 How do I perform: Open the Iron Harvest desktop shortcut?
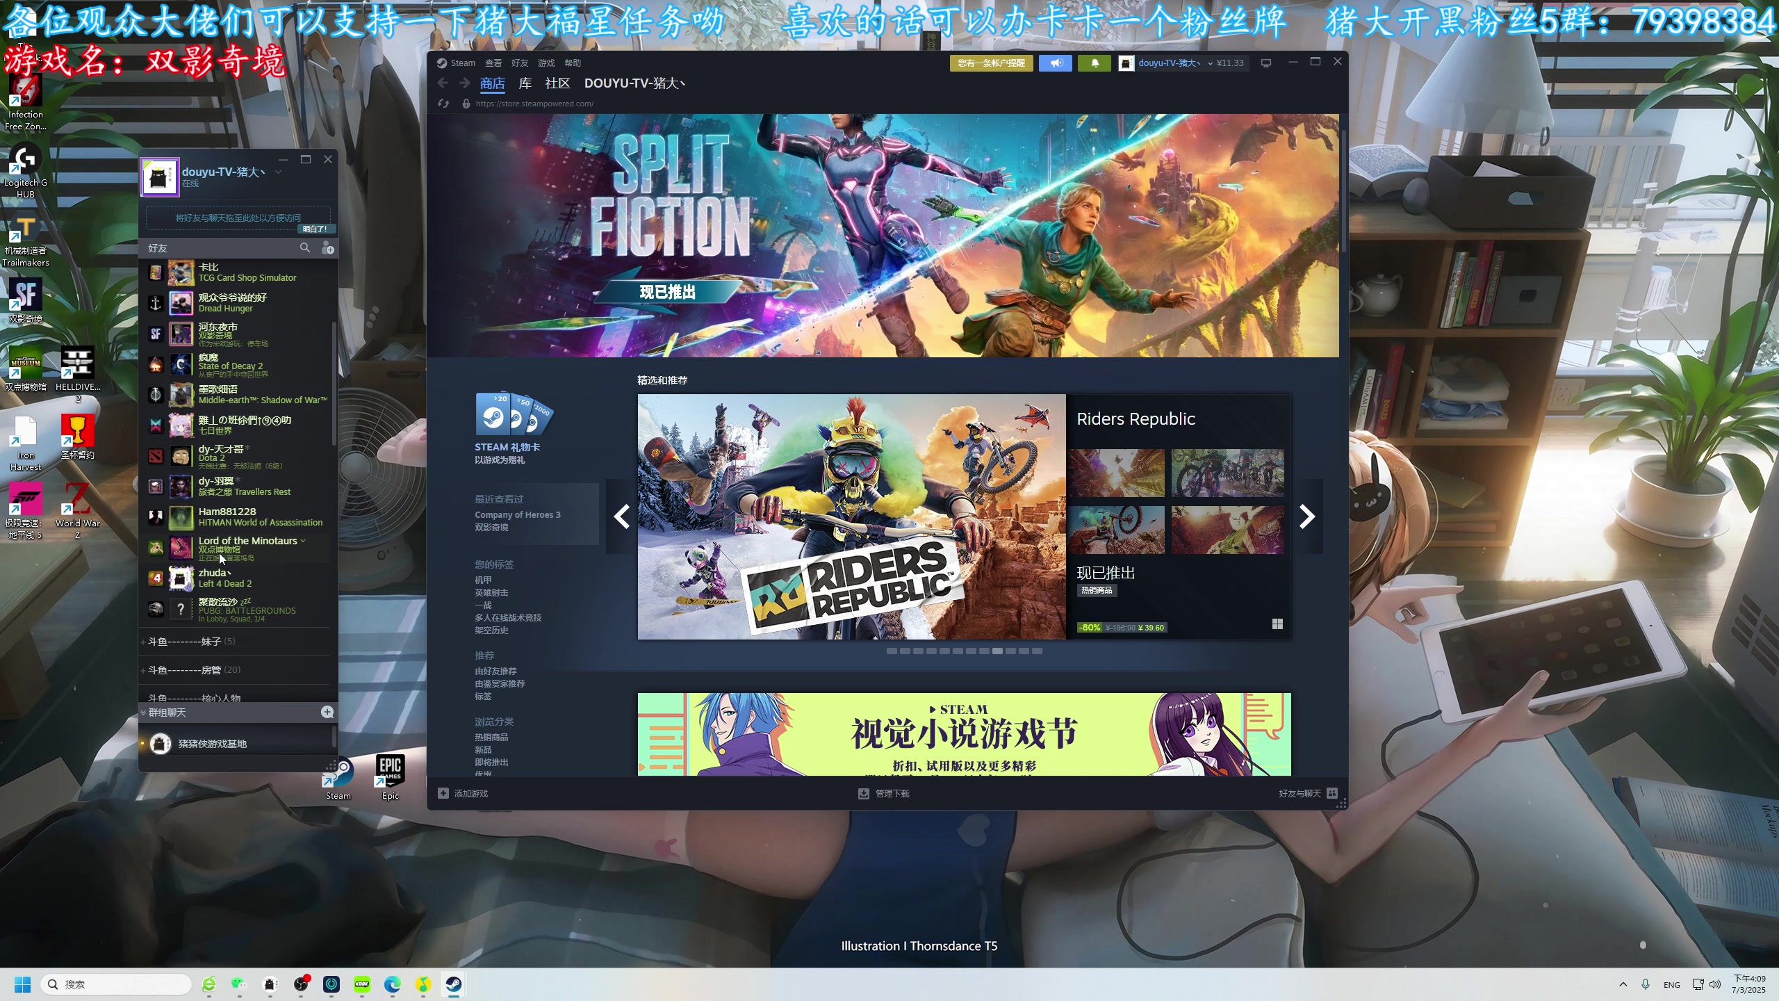click(x=25, y=442)
